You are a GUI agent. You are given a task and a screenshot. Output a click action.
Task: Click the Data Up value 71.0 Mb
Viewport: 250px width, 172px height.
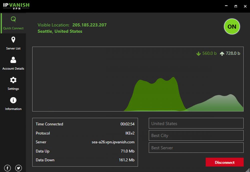(x=127, y=151)
